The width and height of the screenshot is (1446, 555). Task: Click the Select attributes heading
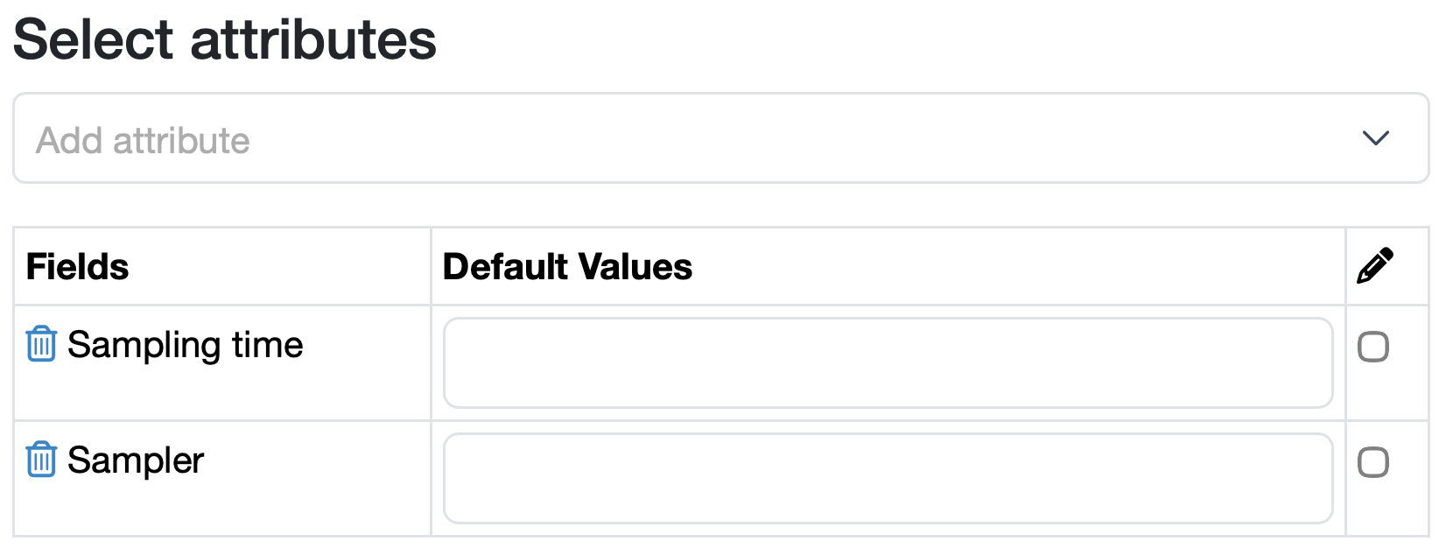(225, 40)
